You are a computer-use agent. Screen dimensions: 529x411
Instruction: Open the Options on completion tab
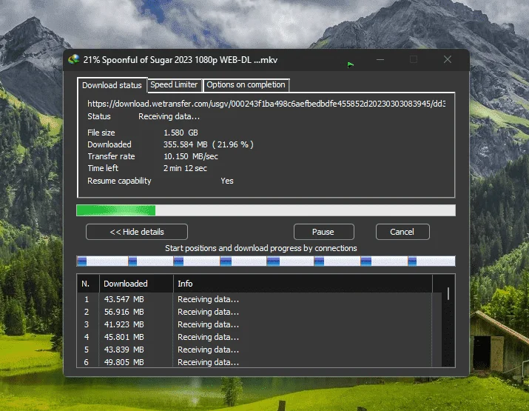point(246,84)
